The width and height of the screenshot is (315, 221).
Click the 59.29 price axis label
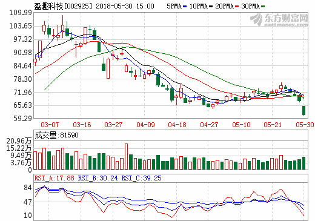[23, 119]
